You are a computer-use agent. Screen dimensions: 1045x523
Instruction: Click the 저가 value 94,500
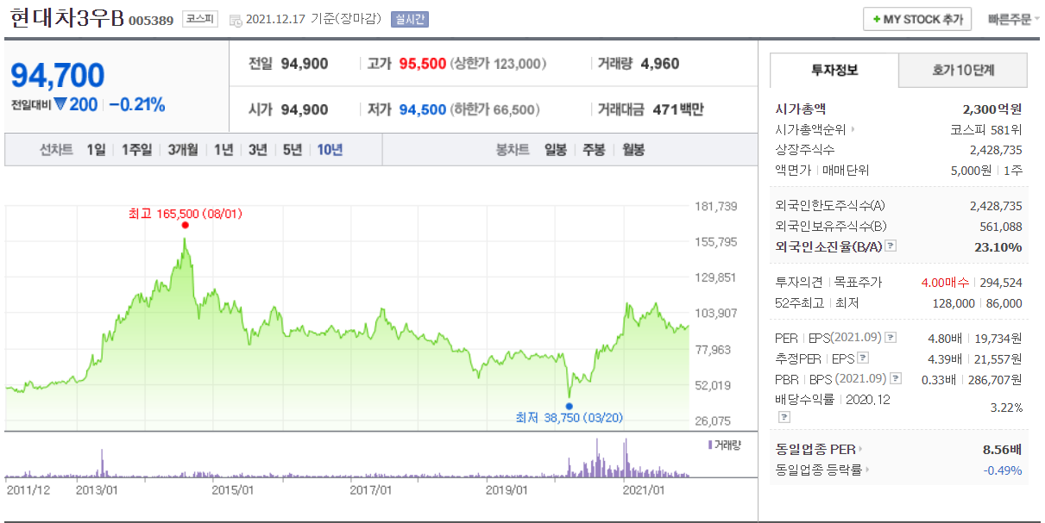point(423,109)
